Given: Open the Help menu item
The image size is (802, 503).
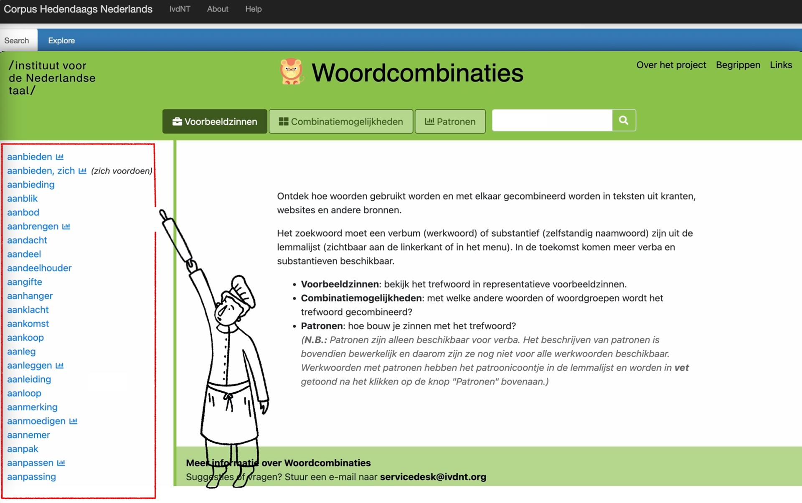Looking at the screenshot, I should (x=253, y=9).
